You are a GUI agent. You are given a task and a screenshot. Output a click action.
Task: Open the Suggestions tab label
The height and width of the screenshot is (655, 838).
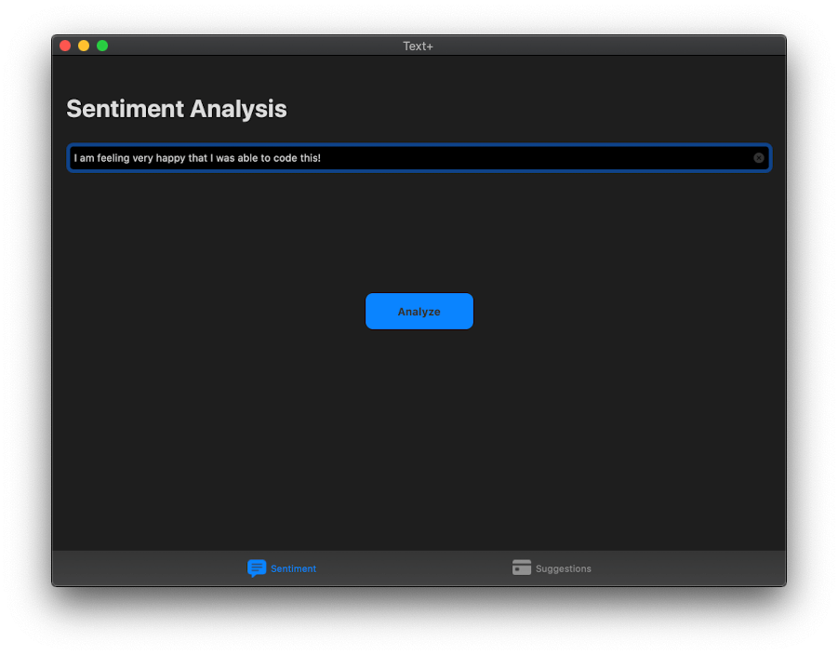point(563,568)
